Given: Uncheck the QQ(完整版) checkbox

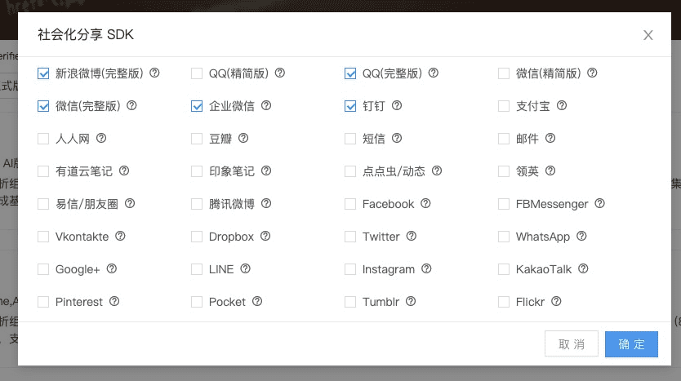Looking at the screenshot, I should coord(350,73).
